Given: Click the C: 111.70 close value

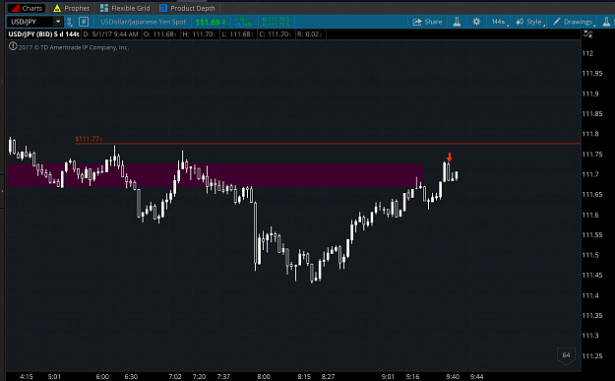Looking at the screenshot, I should click(276, 34).
